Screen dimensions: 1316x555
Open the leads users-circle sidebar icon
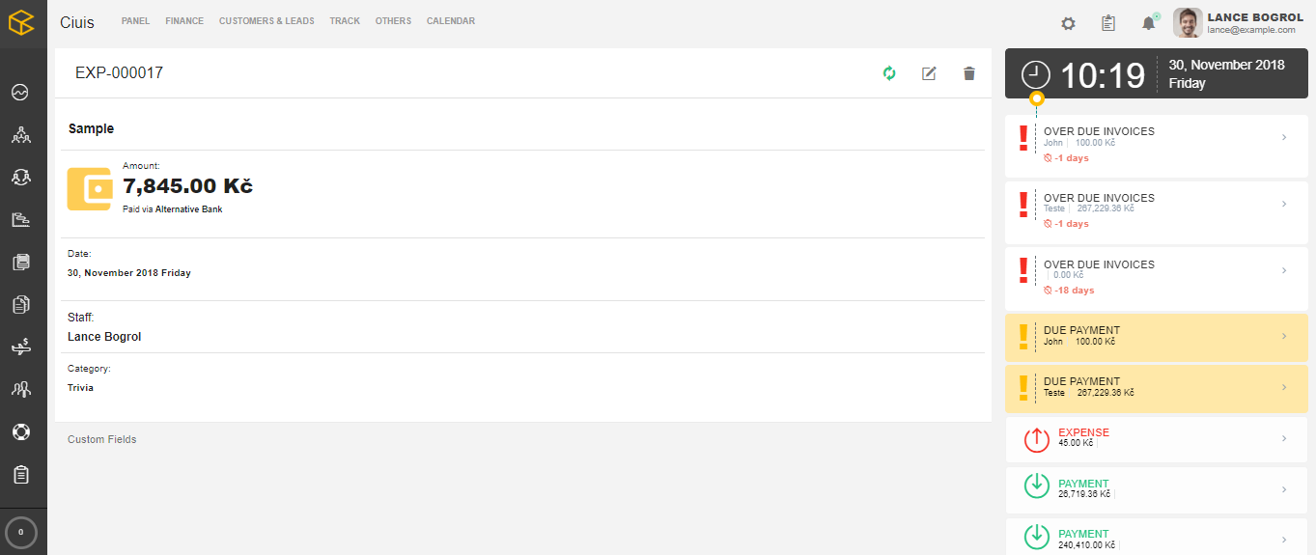pyautogui.click(x=20, y=177)
